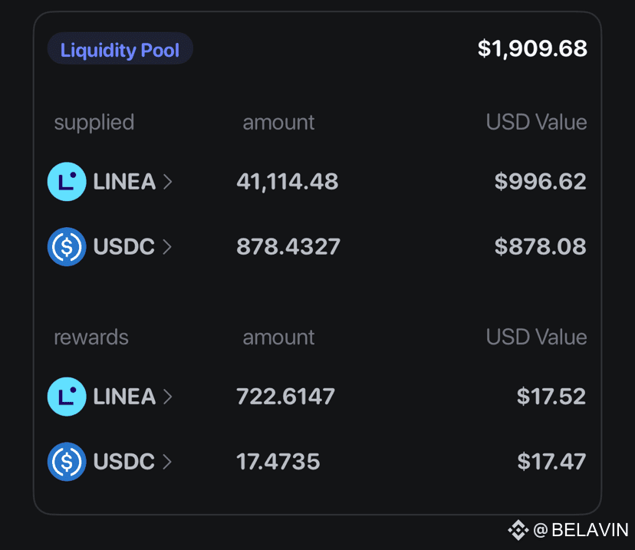
Task: Click the rewards amount 722.6147
Action: [x=285, y=396]
